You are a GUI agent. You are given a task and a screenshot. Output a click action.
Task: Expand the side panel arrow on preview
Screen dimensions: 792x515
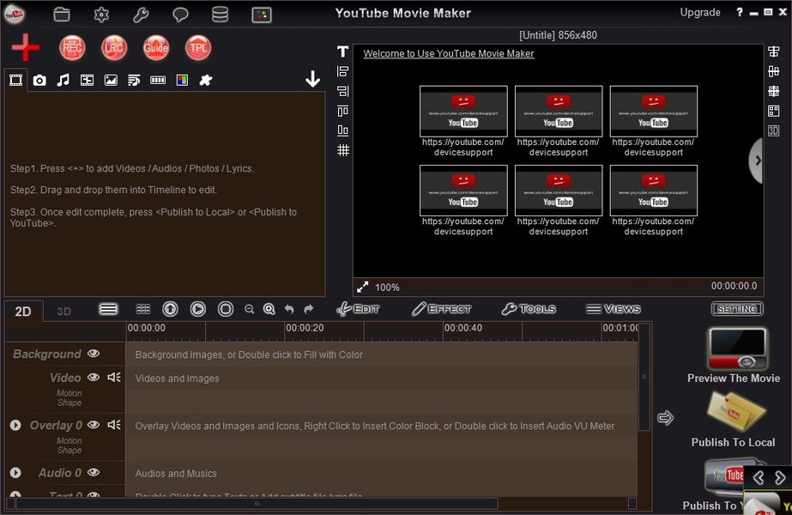pyautogui.click(x=756, y=160)
